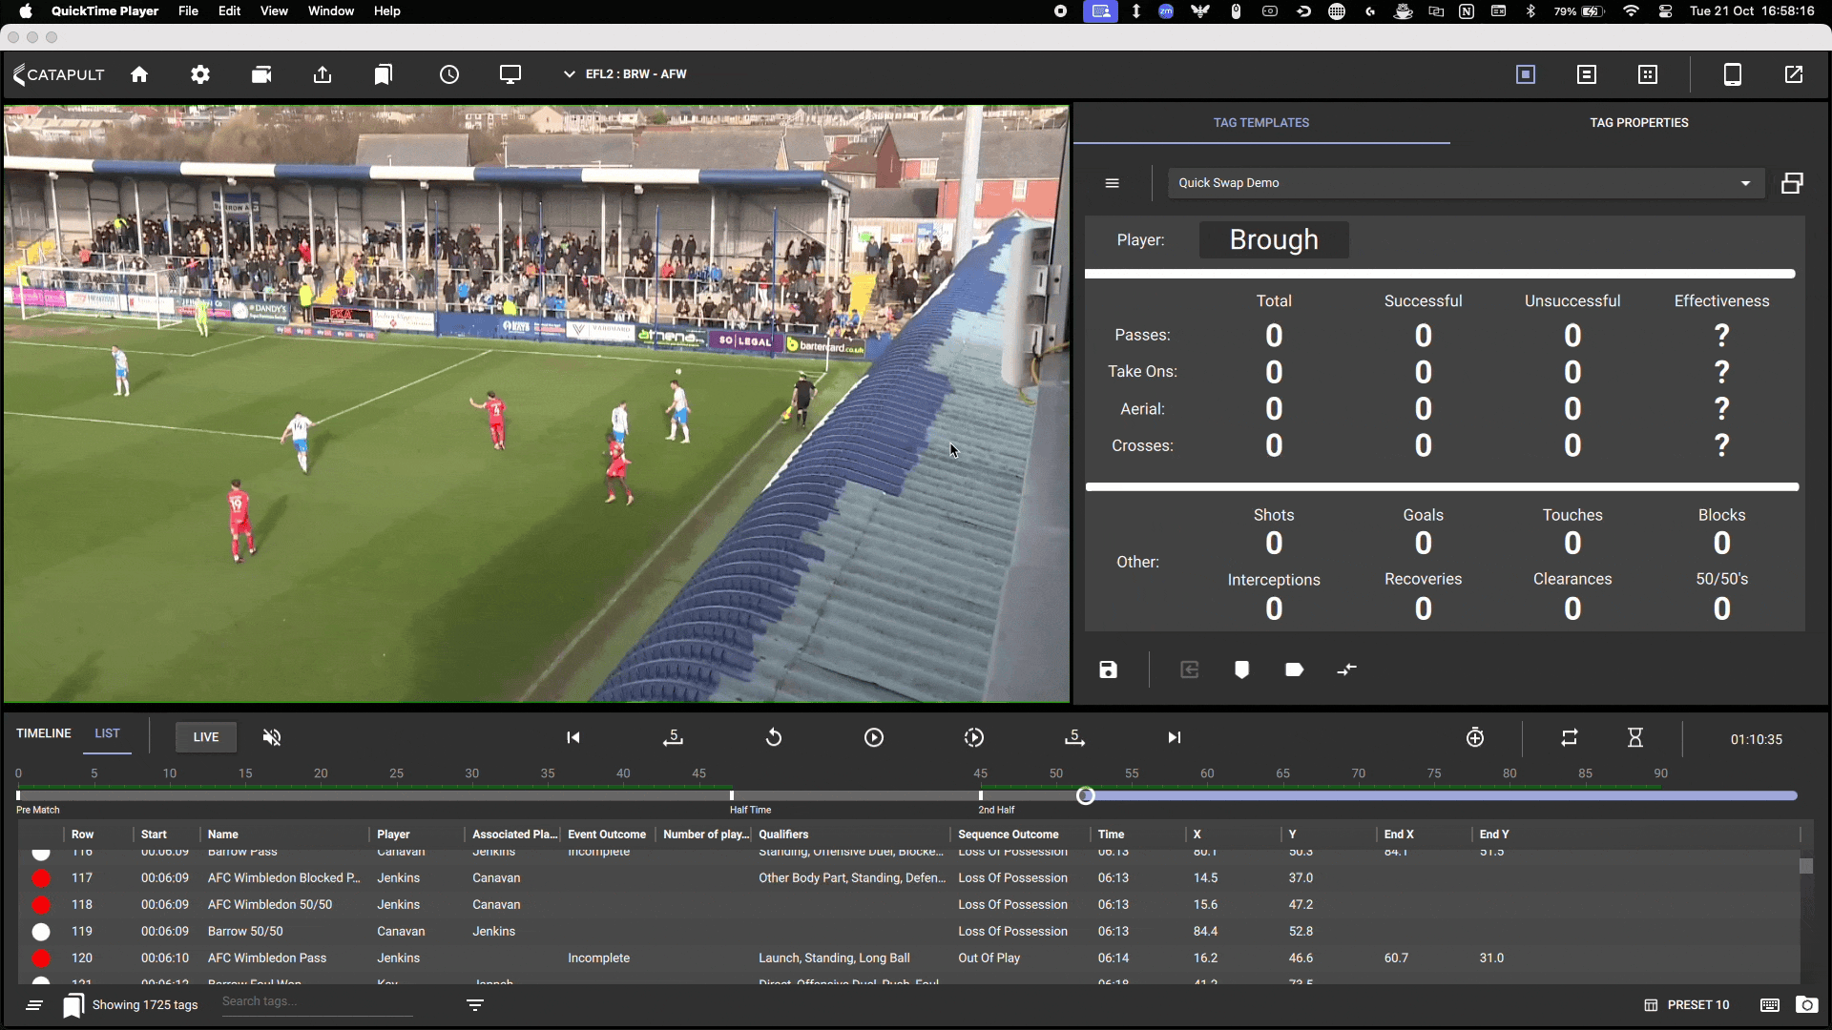Click the add timer icon
1832x1030 pixels.
pos(1475,737)
